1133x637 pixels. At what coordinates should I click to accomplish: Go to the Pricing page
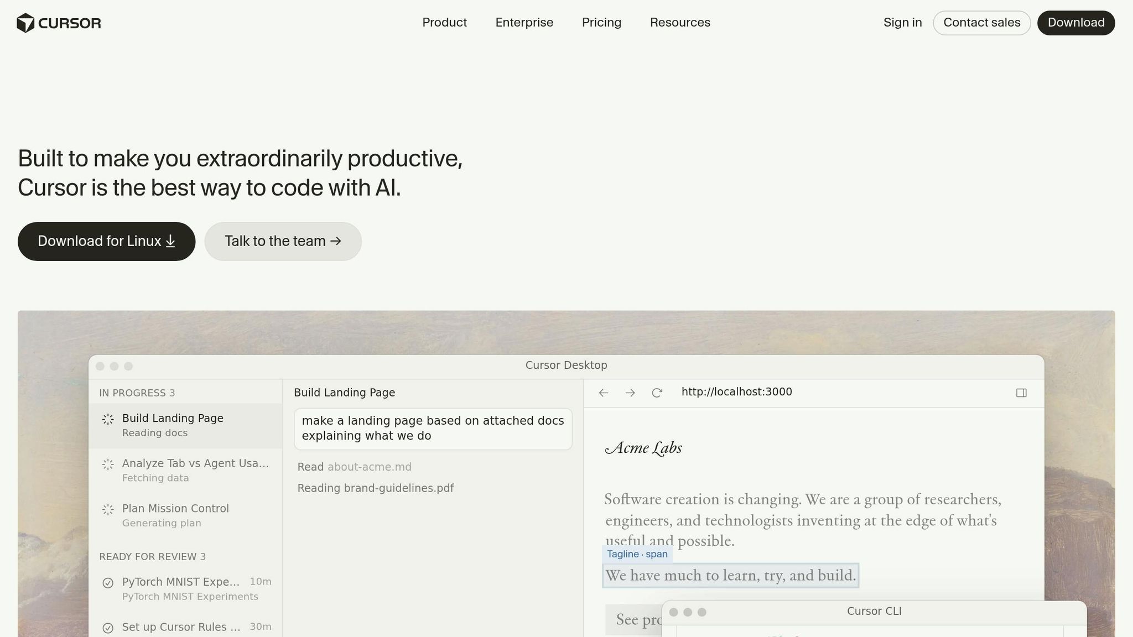[x=601, y=23]
